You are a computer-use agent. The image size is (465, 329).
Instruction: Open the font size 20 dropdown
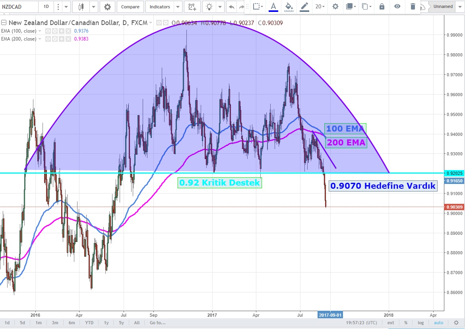320,6
